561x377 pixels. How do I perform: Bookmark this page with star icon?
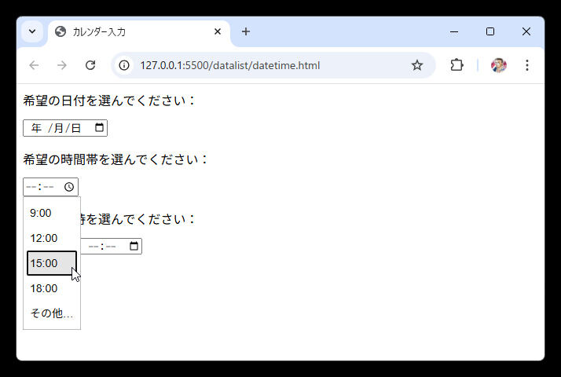click(x=417, y=65)
